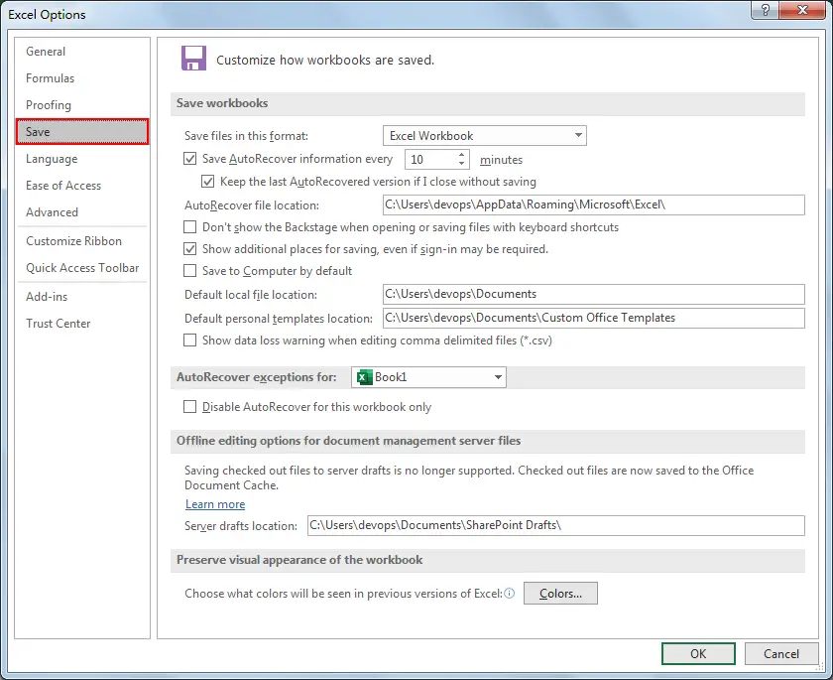
Task: Click the Excel icon beside Book1
Action: [x=365, y=377]
